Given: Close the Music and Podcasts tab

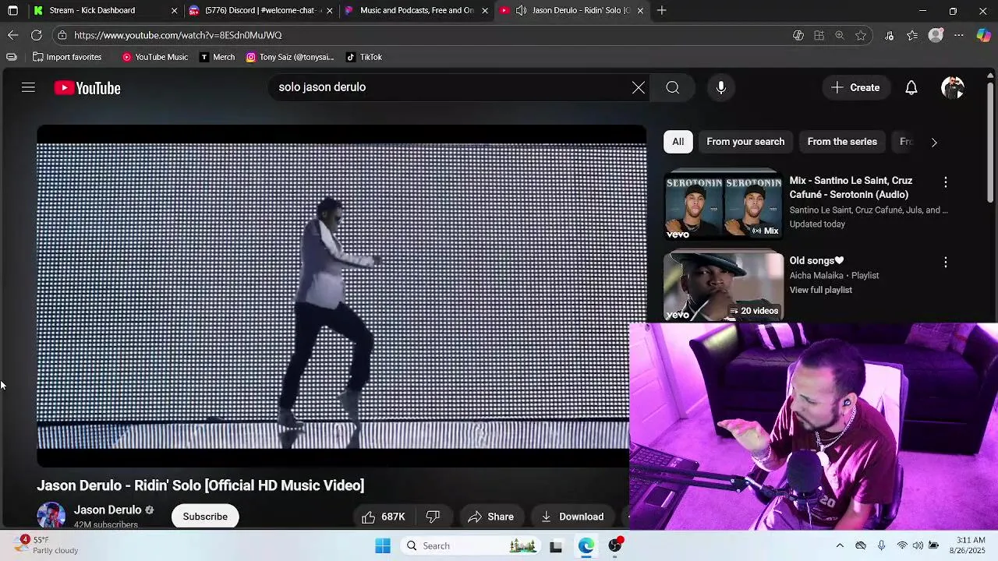Looking at the screenshot, I should 485,10.
